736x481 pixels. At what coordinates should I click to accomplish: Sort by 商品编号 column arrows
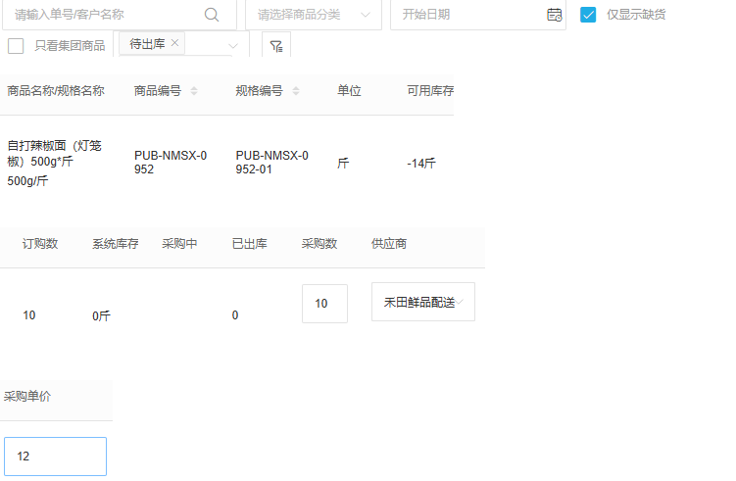click(194, 91)
